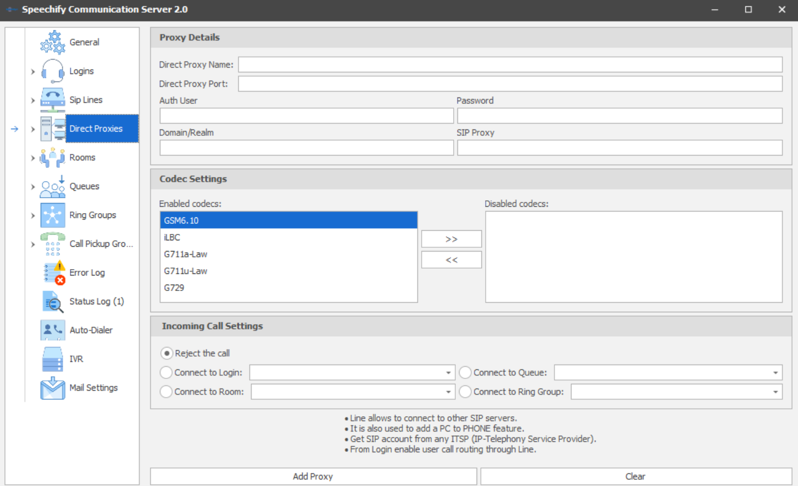This screenshot has height=486, width=798.
Task: Click the SIP Proxy input field
Action: coord(619,148)
